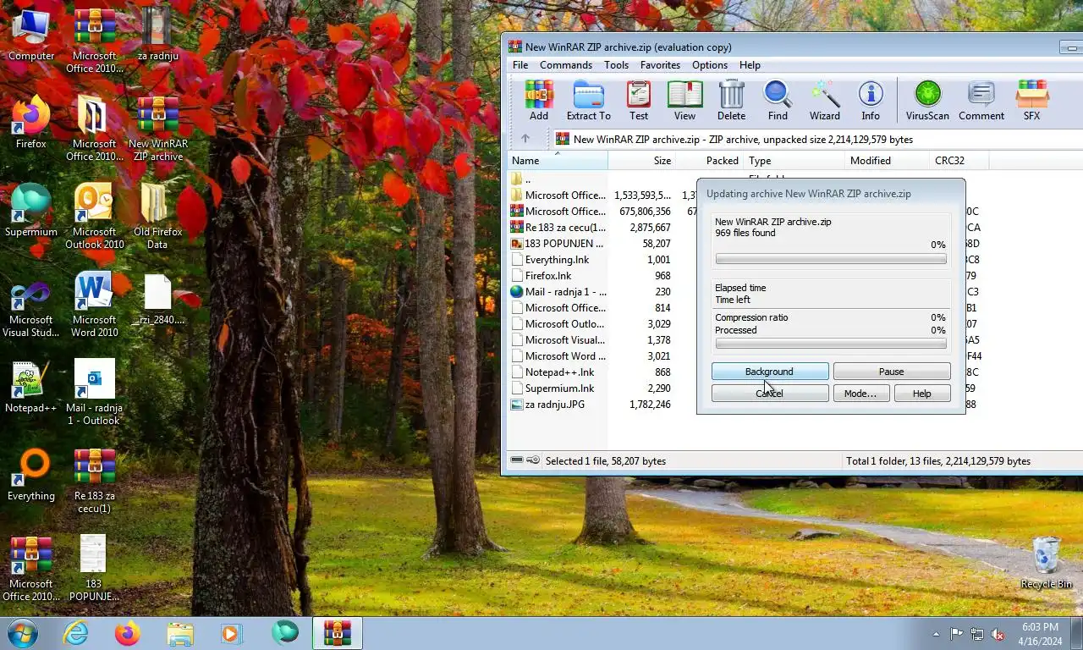Viewport: 1083px width, 650px height.
Task: Open Windows Media Player from the taskbar
Action: (x=231, y=633)
